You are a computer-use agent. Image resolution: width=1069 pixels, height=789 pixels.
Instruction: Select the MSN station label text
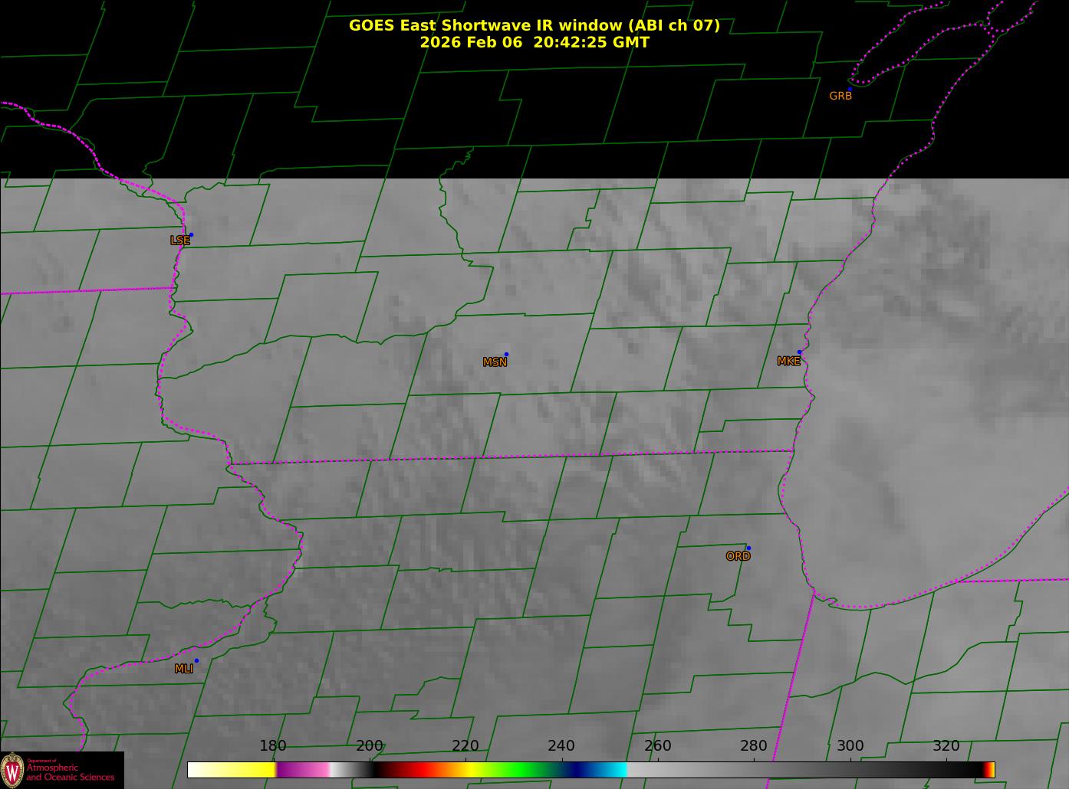click(495, 362)
